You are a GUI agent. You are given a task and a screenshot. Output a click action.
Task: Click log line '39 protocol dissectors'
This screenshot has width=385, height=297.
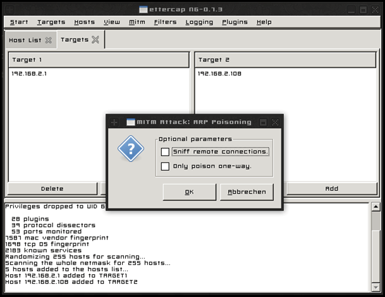[53, 226]
